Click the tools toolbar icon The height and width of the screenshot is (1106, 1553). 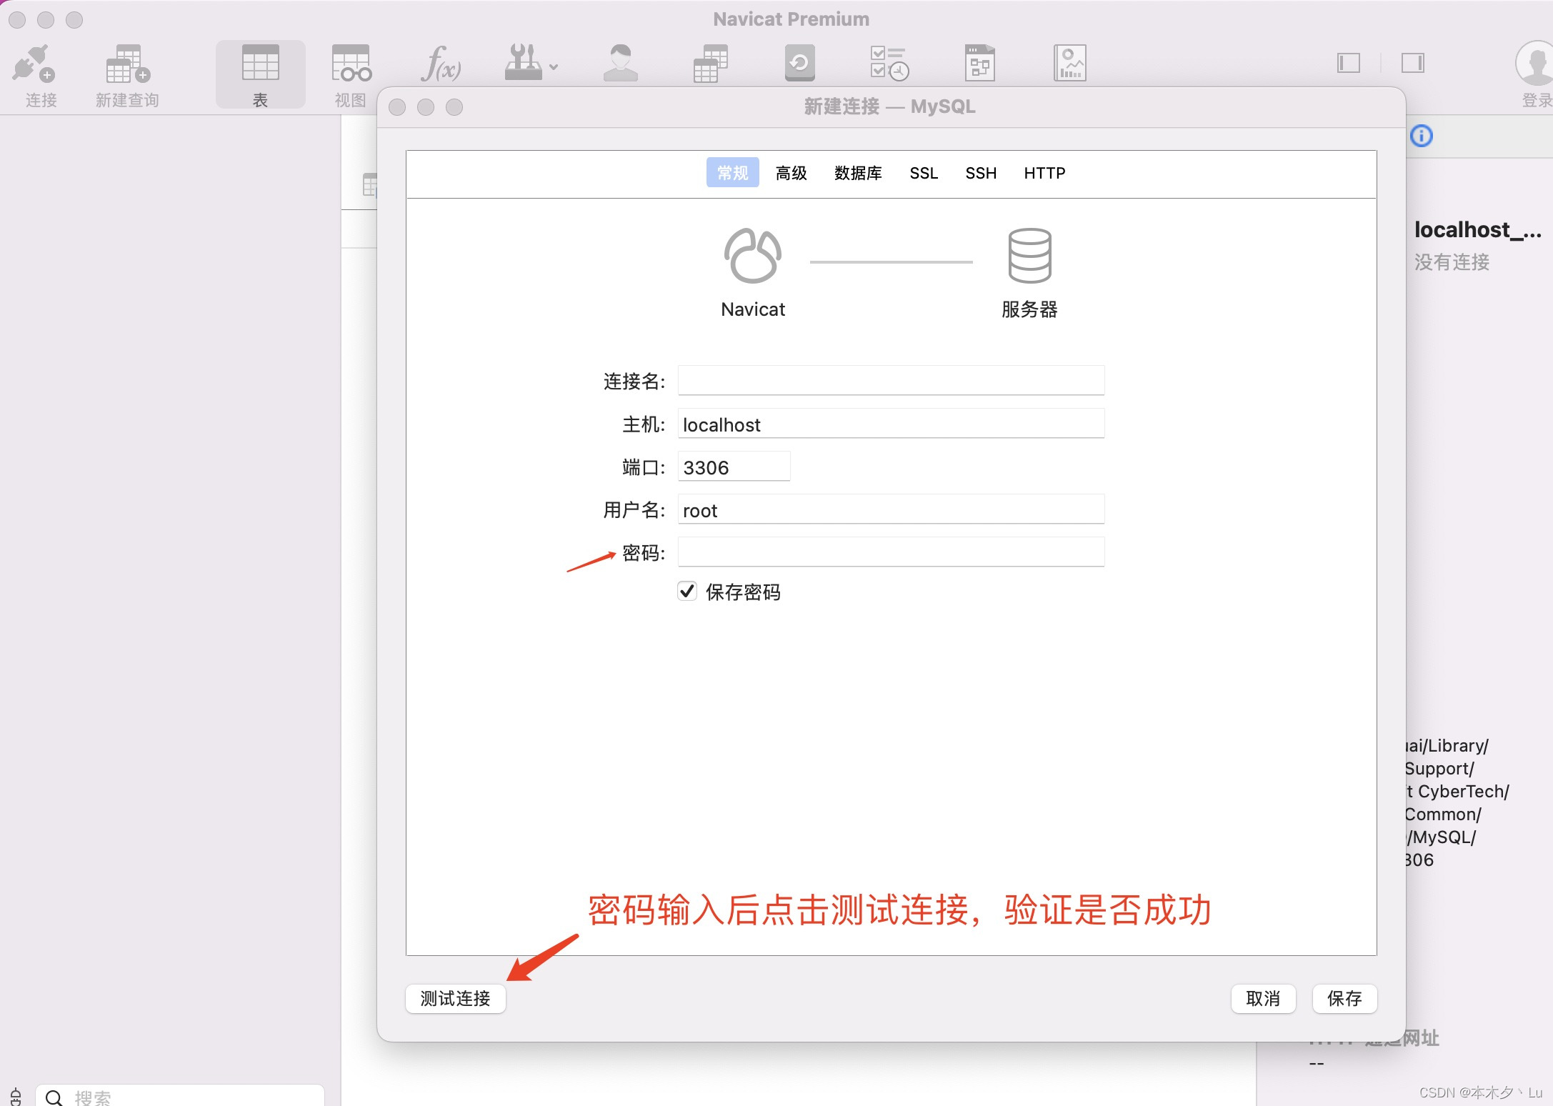pos(524,63)
